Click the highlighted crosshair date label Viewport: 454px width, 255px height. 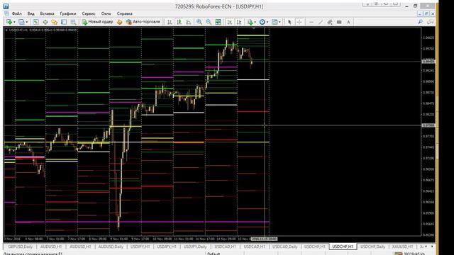[264, 239]
